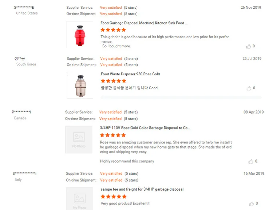
Task: Open the red garbage disposal product image
Action: point(80,35)
